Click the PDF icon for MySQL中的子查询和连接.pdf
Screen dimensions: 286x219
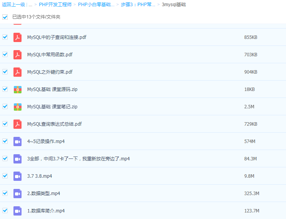click(17, 37)
